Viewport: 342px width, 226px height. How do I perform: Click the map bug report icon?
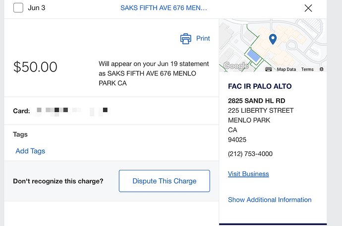[x=321, y=69]
